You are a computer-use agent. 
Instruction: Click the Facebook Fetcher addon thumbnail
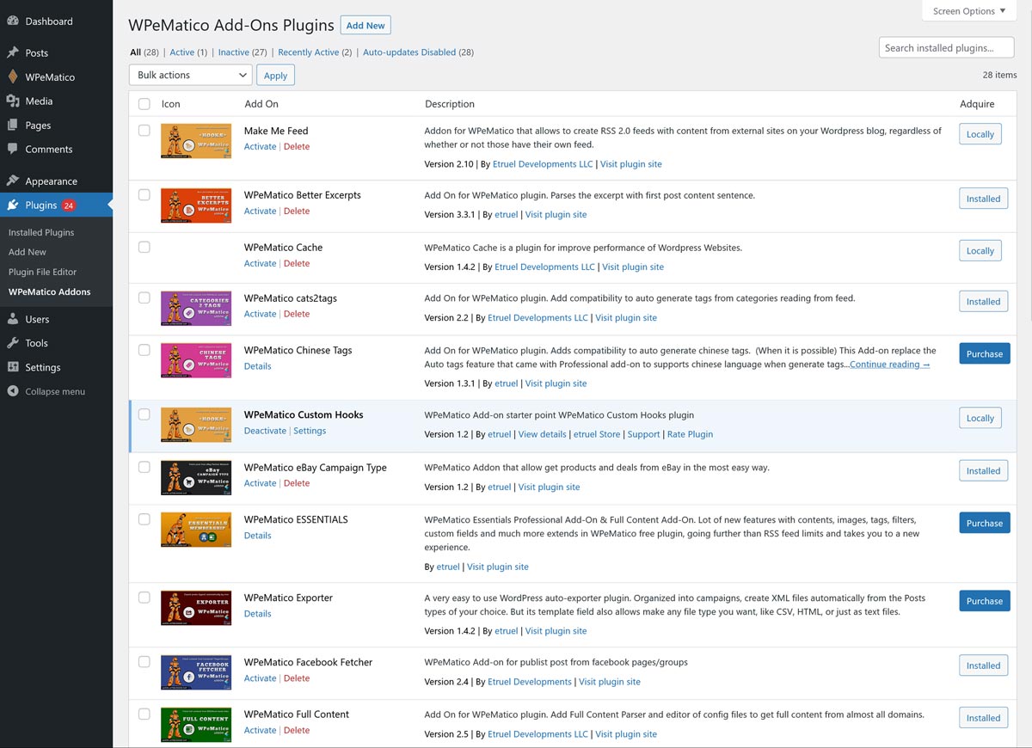[196, 672]
